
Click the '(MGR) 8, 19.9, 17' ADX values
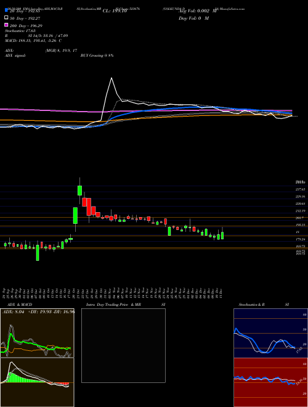click(x=61, y=51)
